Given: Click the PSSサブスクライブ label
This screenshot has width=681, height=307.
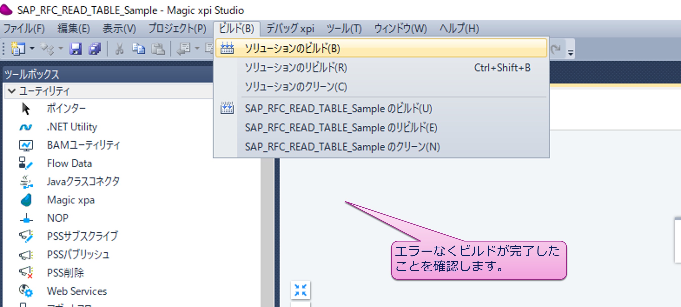Looking at the screenshot, I should click(82, 236).
